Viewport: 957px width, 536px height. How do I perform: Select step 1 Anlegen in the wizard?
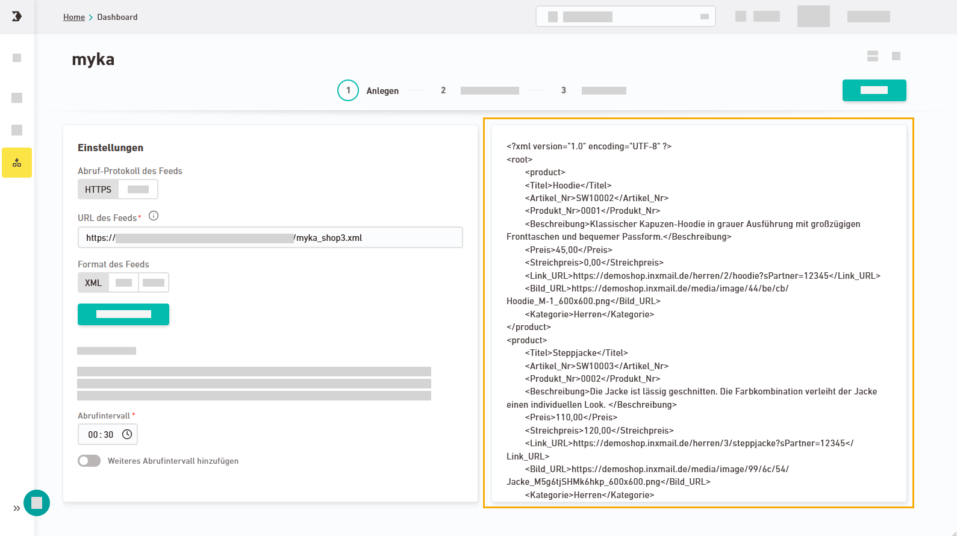[x=368, y=90]
